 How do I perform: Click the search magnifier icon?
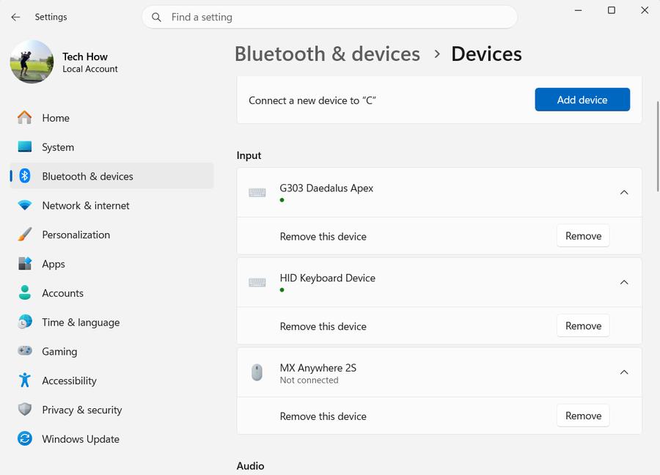coord(156,18)
